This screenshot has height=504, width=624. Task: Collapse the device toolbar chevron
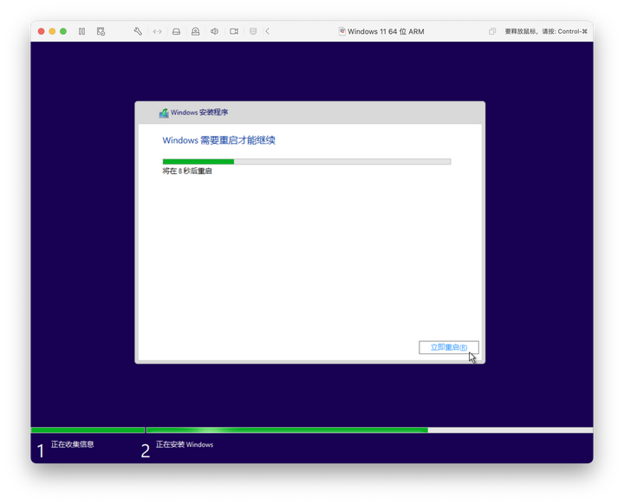268,31
